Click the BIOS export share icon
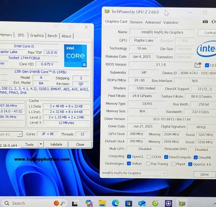The height and width of the screenshot is (207, 216). click(198, 65)
